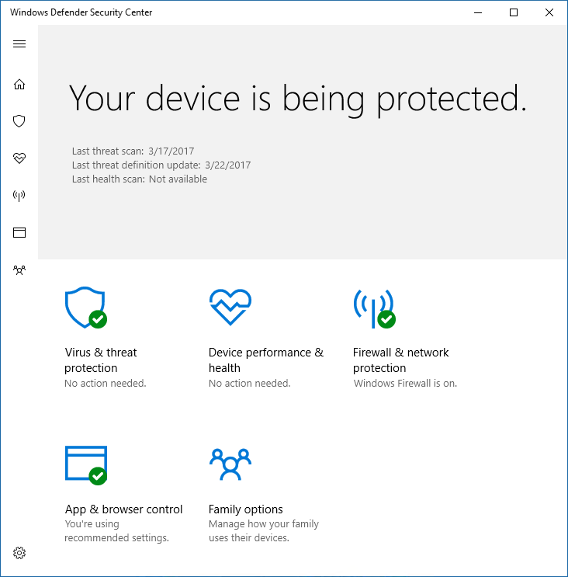This screenshot has width=568, height=577.
Task: Minimize the Windows Defender Security Center window
Action: point(478,12)
